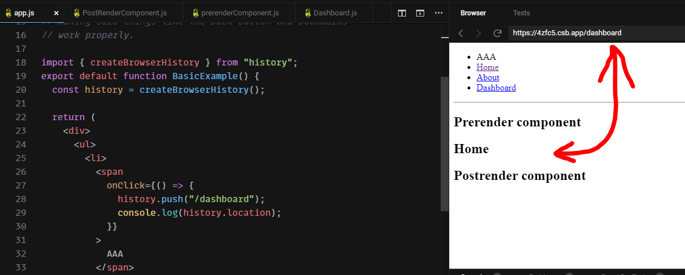Open the editor more options menu

(438, 13)
